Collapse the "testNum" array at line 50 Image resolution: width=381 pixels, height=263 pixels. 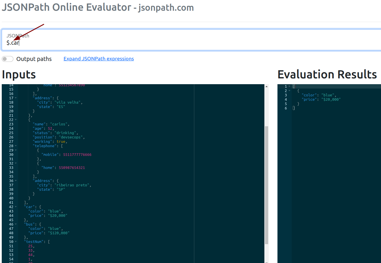[16, 242]
